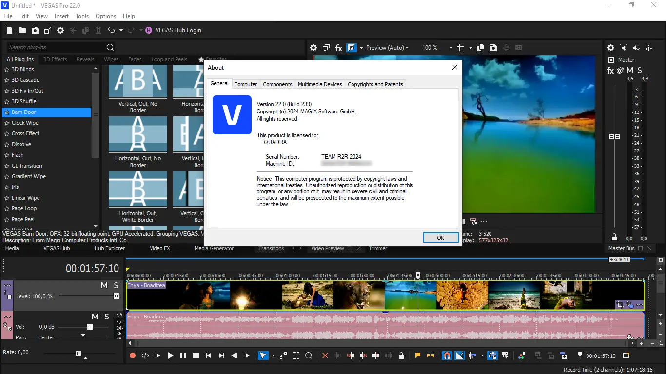666x374 pixels.
Task: Stop playback with the Stop button
Action: 196,356
